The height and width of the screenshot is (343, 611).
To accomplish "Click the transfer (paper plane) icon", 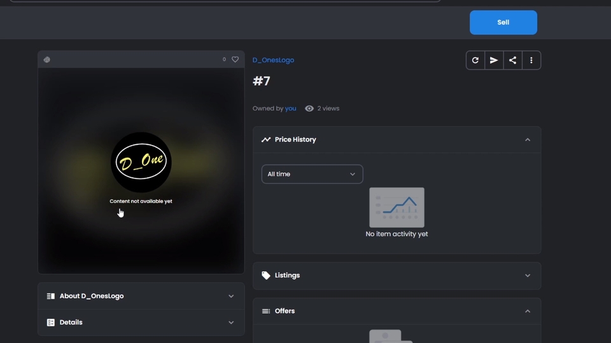I will point(494,60).
